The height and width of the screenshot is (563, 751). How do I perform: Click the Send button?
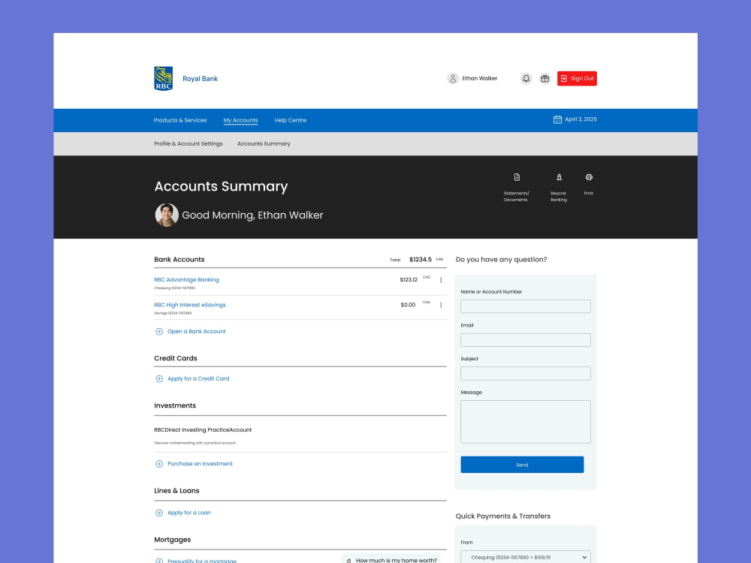coord(522,465)
